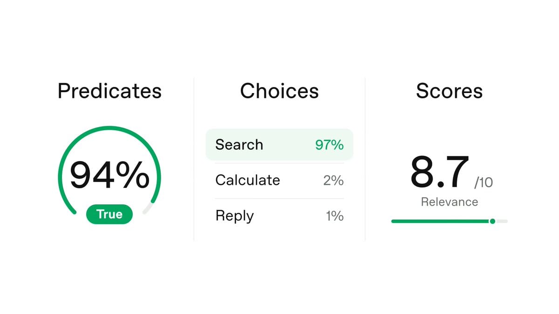Select the Reply choice row
Screen dimensions: 559x314
pos(279,216)
